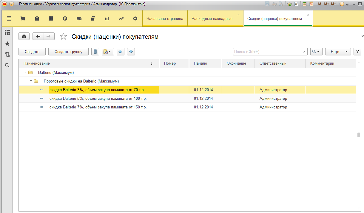Select Пороговые скидки на Balterio (Максимум) row
Screen dimensions: 364x213
[x=187, y=81]
